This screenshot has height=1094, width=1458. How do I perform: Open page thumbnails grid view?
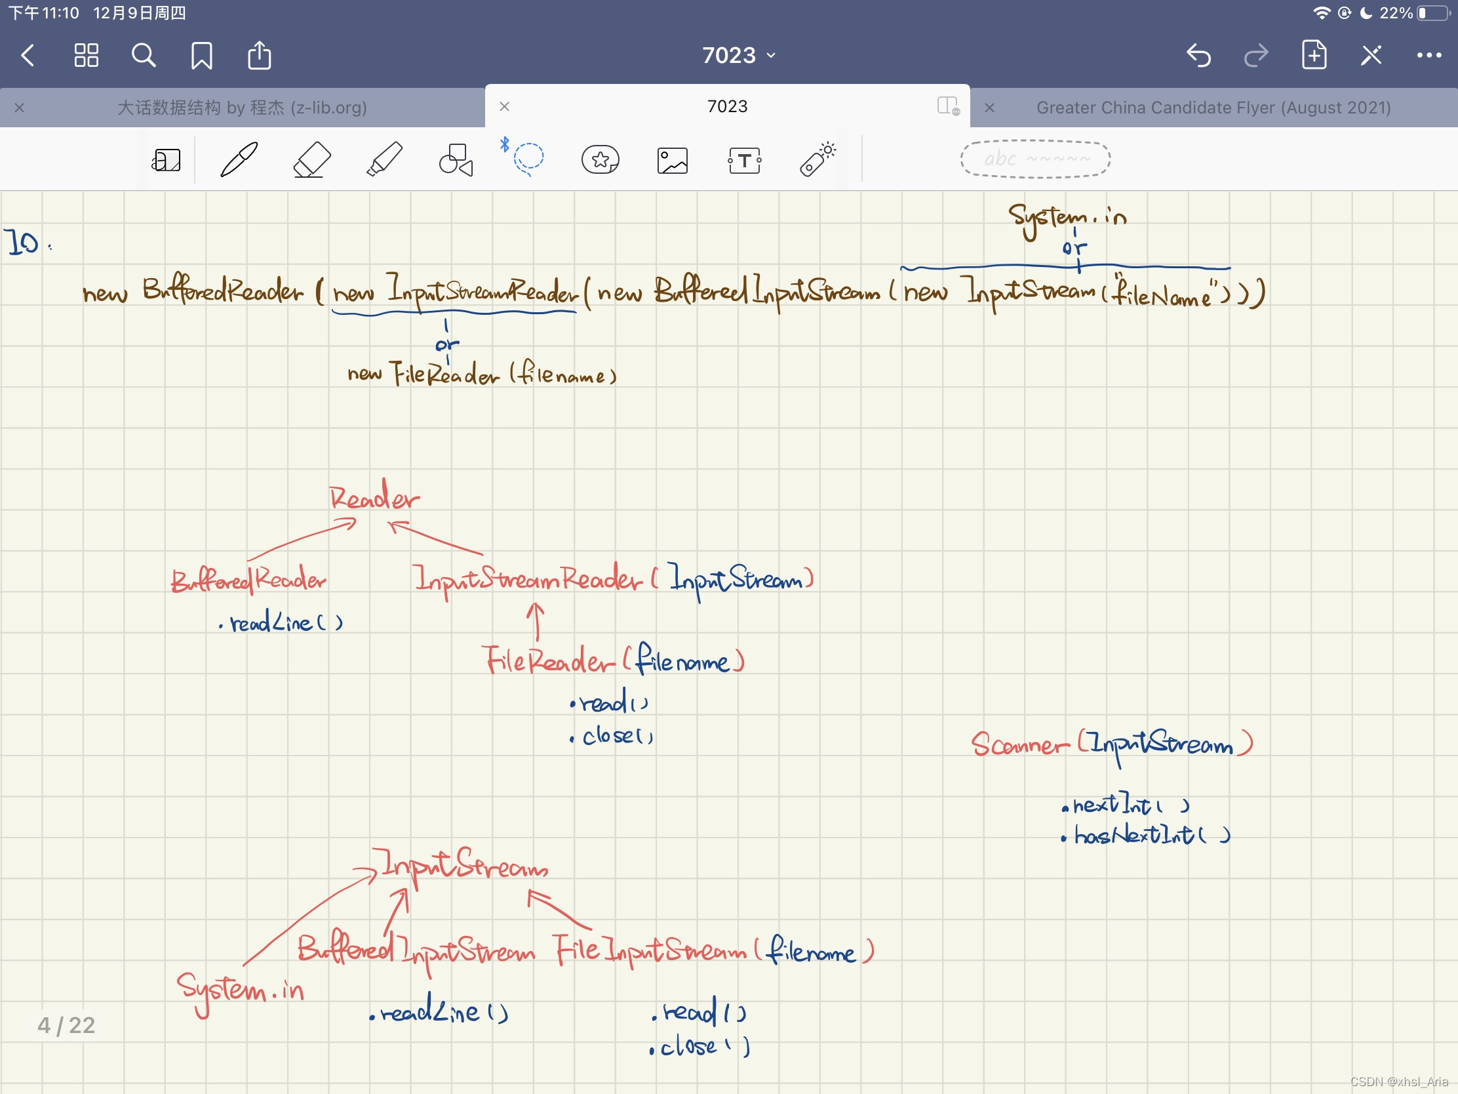tap(87, 55)
